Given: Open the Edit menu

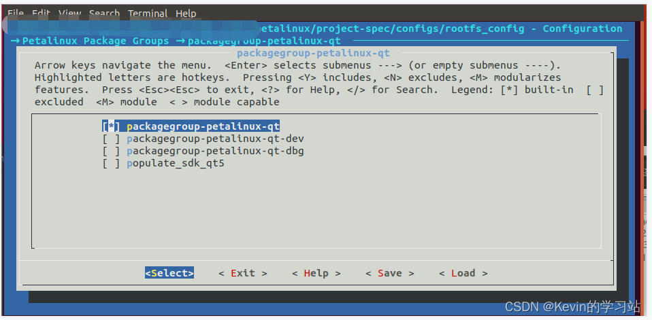Looking at the screenshot, I should tap(41, 14).
